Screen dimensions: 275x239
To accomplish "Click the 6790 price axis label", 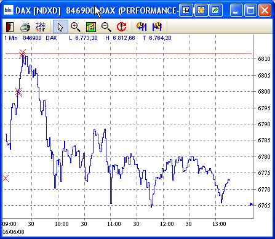I will coord(264,124).
